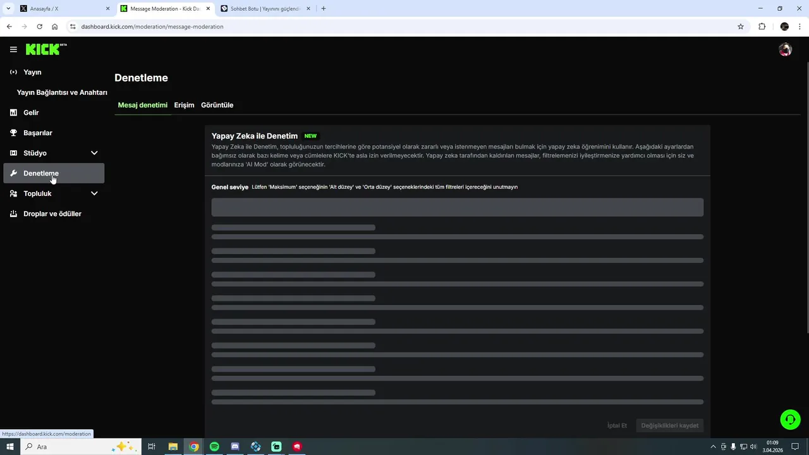The height and width of the screenshot is (455, 809).
Task: Open File Explorer from the taskbar
Action: point(173,447)
